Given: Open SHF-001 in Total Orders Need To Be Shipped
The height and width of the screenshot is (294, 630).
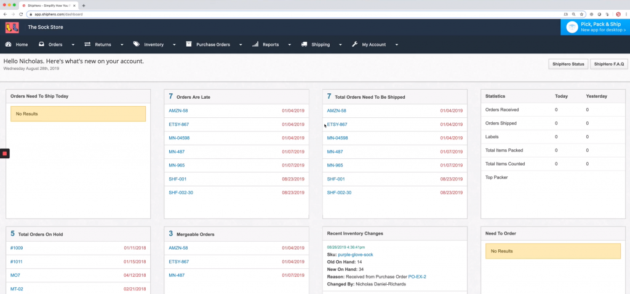Looking at the screenshot, I should tap(336, 179).
